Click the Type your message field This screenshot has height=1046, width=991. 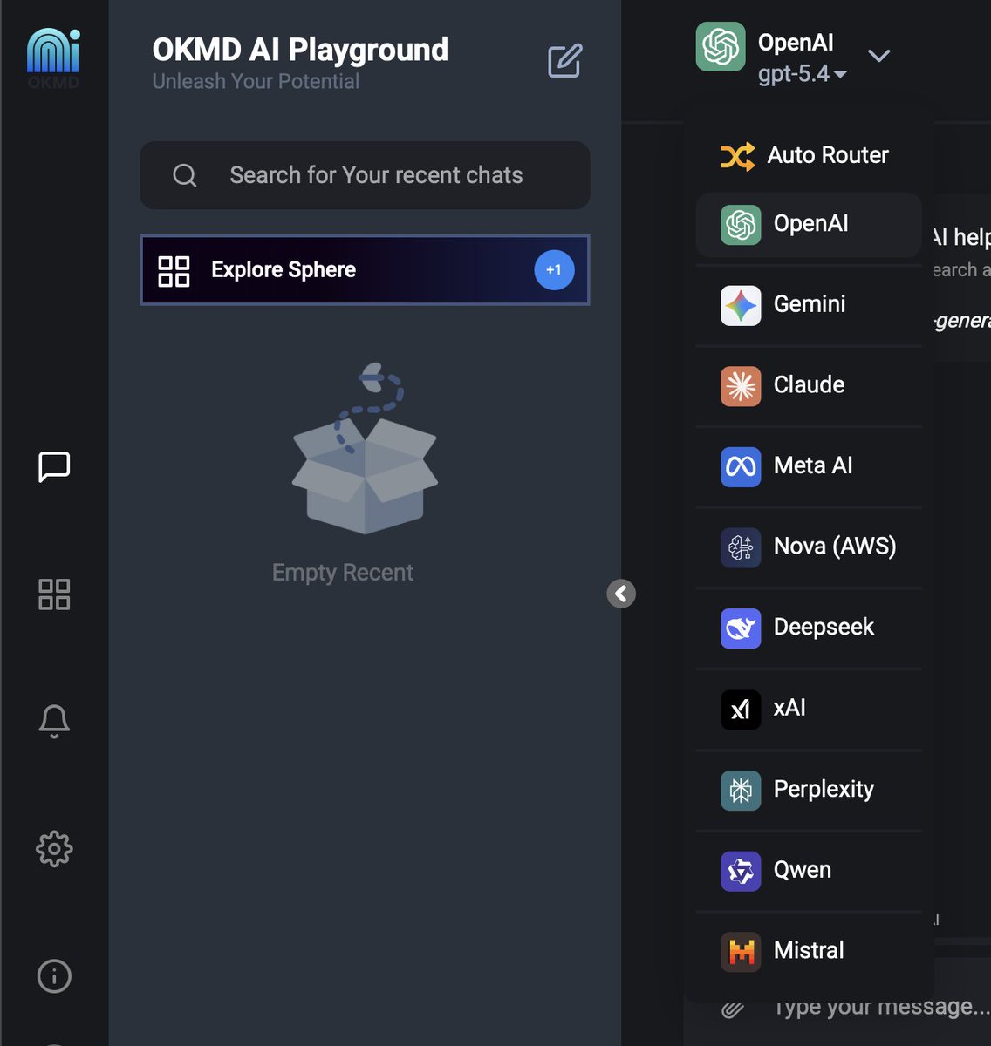[881, 1008]
